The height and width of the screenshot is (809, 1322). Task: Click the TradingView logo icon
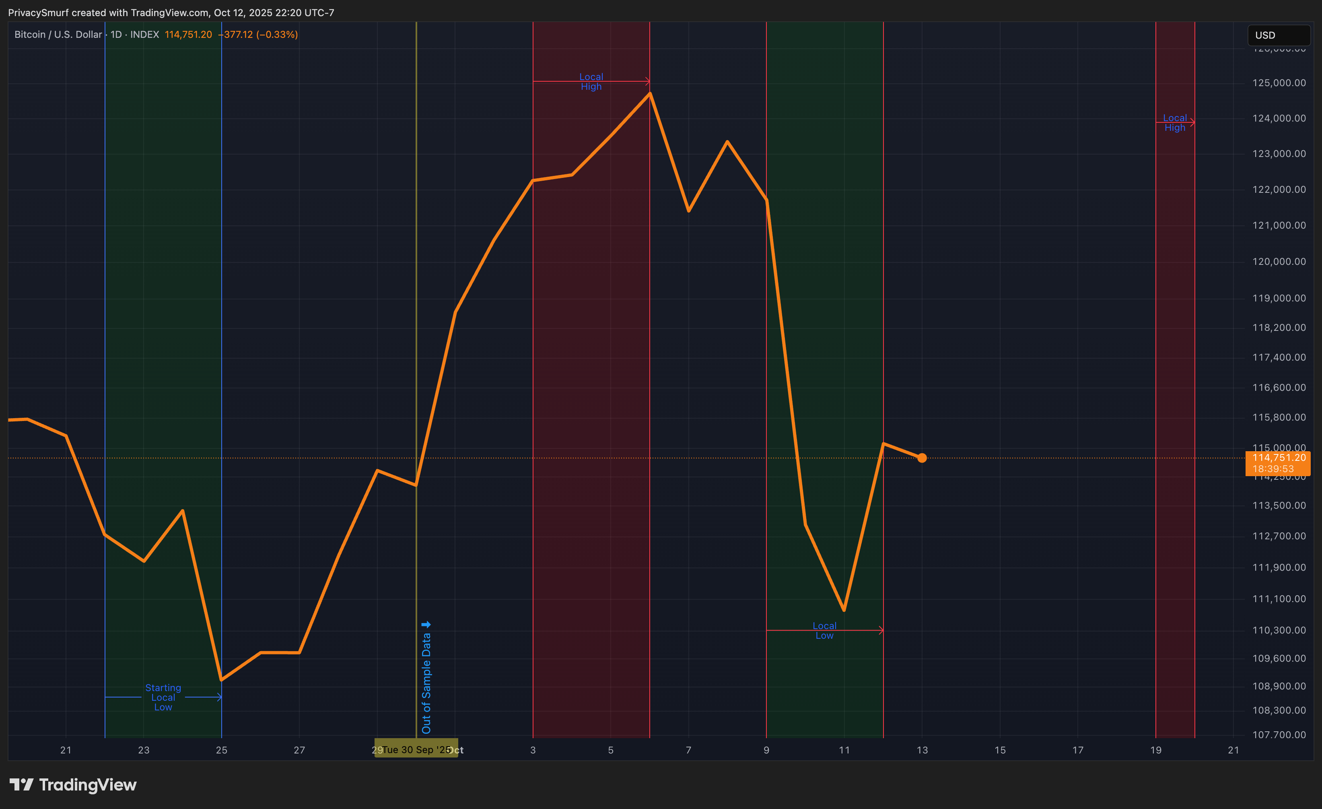coord(21,784)
